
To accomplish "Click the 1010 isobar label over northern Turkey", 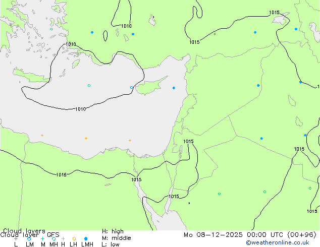I will [x=126, y=26].
